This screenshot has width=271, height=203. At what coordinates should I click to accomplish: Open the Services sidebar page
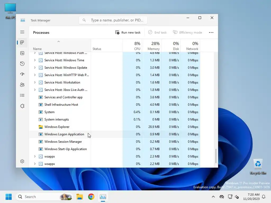22,106
